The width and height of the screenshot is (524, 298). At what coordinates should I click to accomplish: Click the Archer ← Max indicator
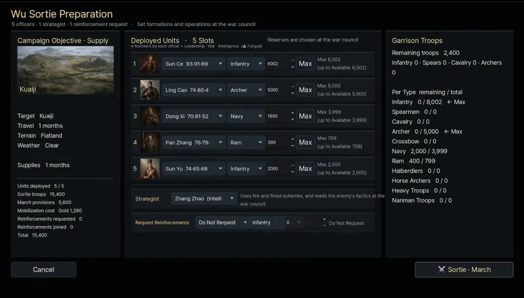tap(453, 132)
